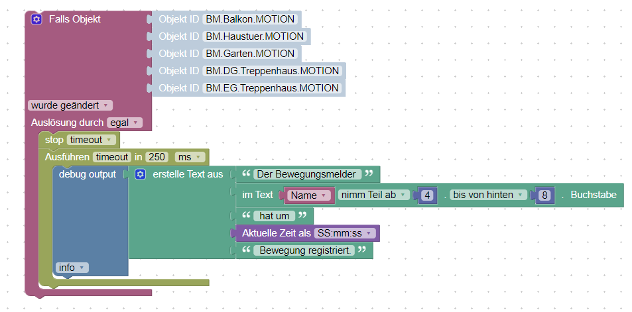Screen dimensions: 632x312
Task: Select the 'stop' block label
Action: pos(54,140)
